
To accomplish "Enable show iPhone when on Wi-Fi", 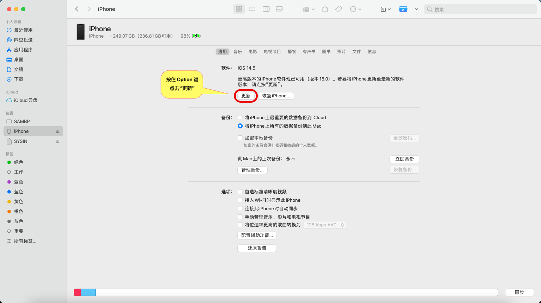I will click(x=240, y=200).
